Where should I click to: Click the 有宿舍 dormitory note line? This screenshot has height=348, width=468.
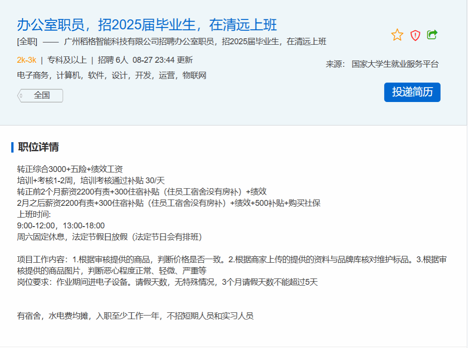[x=135, y=316]
